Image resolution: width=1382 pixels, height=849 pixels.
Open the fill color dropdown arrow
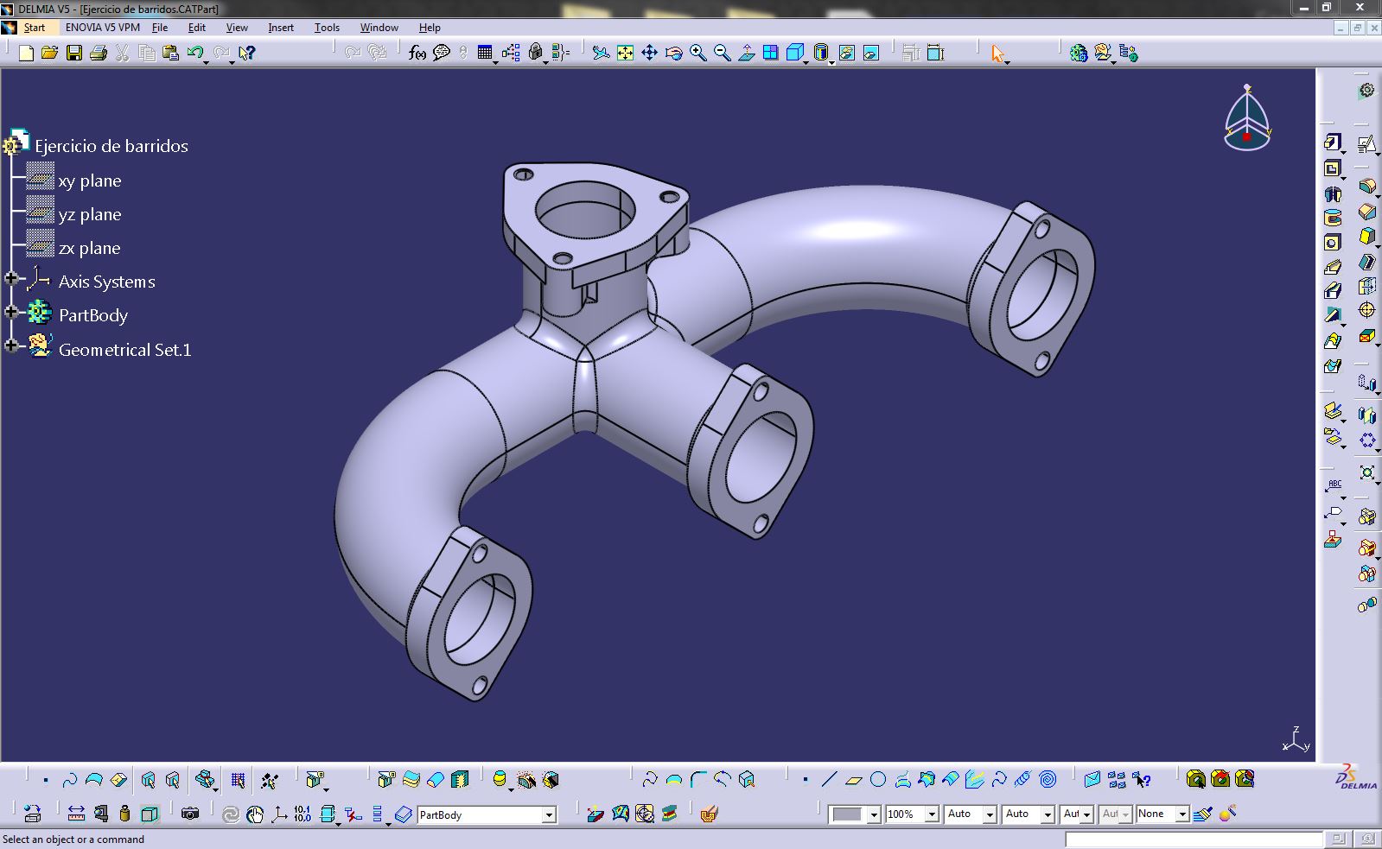[873, 814]
